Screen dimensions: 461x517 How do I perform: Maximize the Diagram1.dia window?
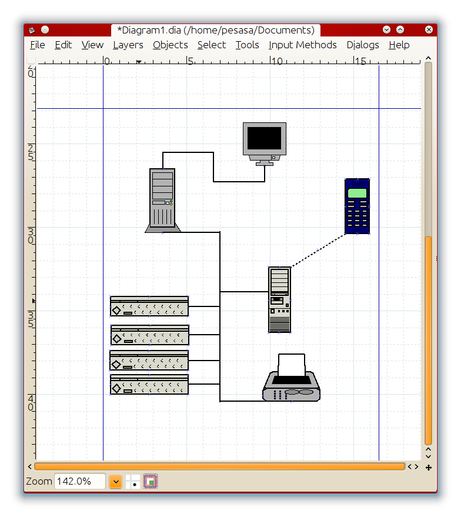400,29
